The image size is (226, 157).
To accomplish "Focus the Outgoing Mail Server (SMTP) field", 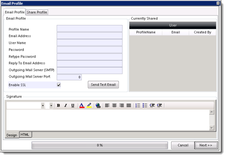I will pyautogui.click(x=89, y=70).
